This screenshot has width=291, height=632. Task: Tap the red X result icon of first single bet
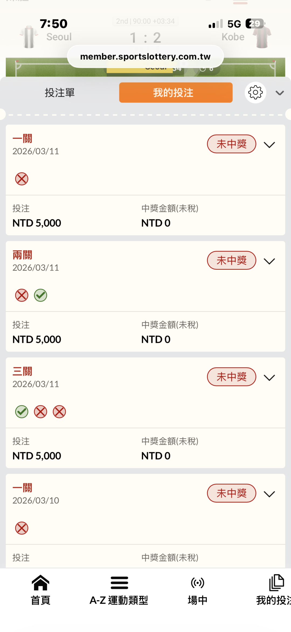(22, 179)
